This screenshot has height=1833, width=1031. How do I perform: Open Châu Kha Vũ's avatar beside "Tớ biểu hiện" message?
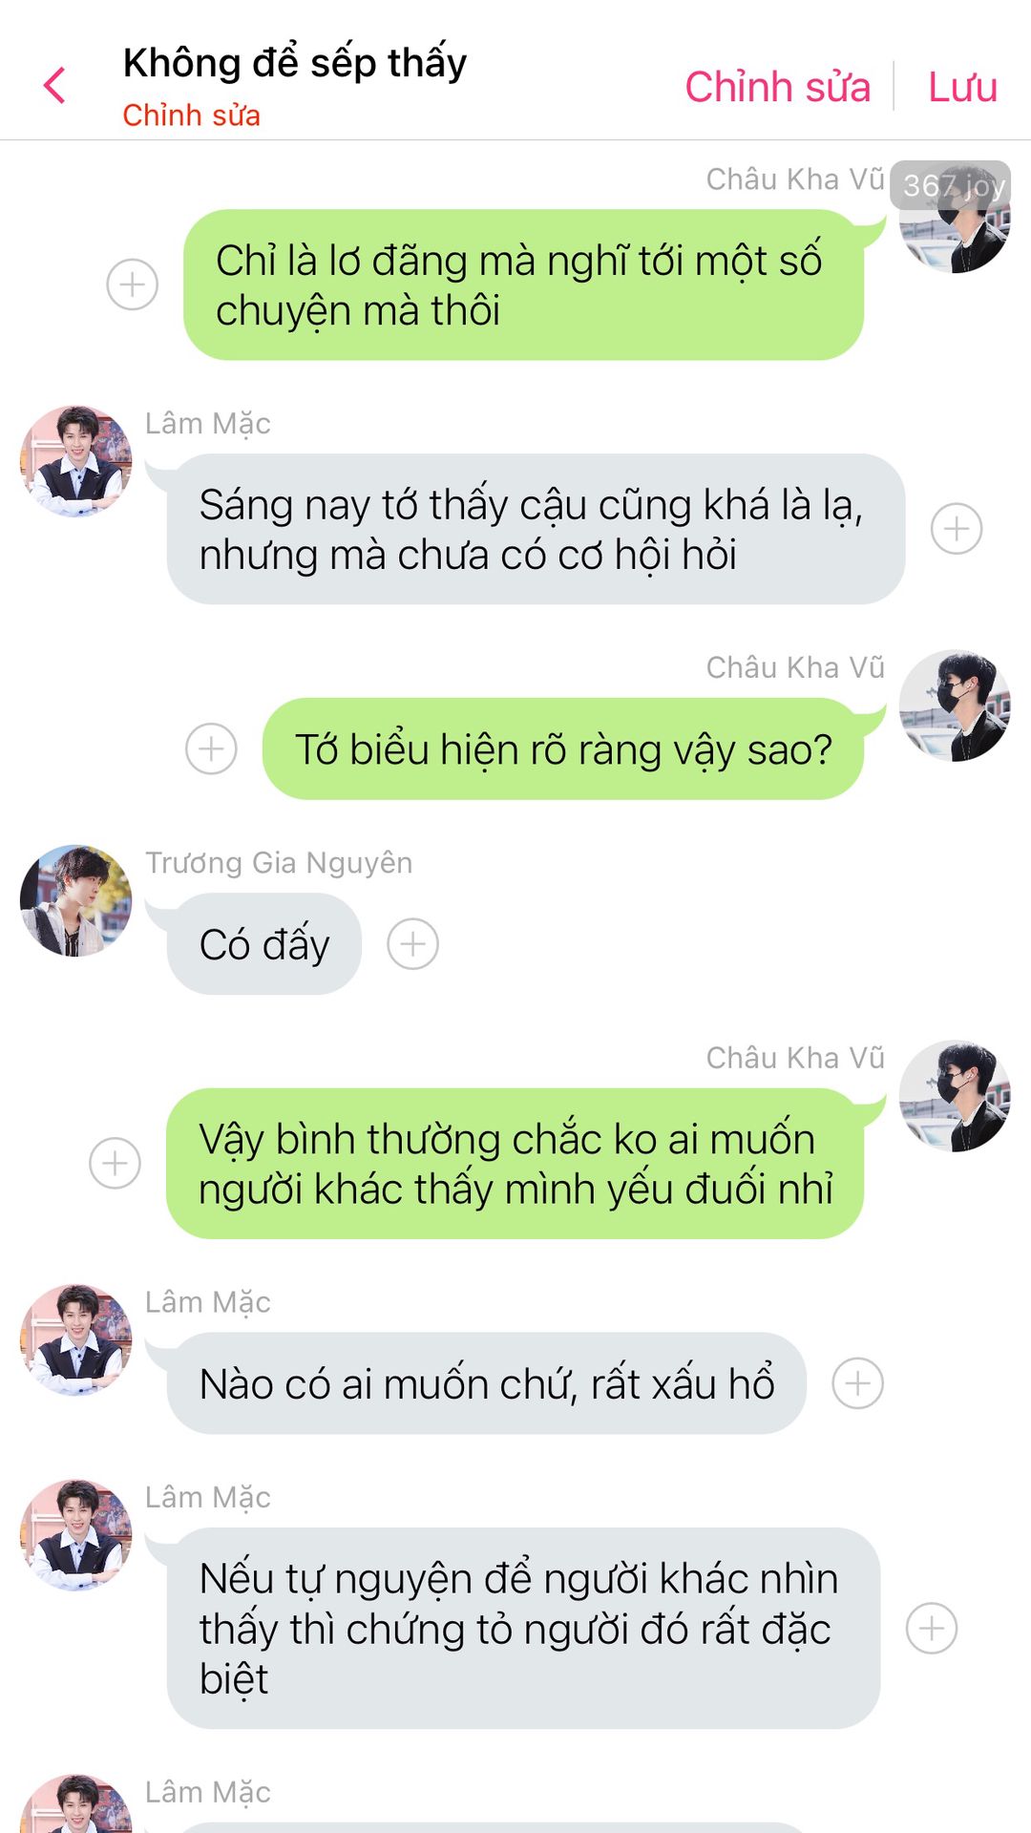(x=955, y=706)
